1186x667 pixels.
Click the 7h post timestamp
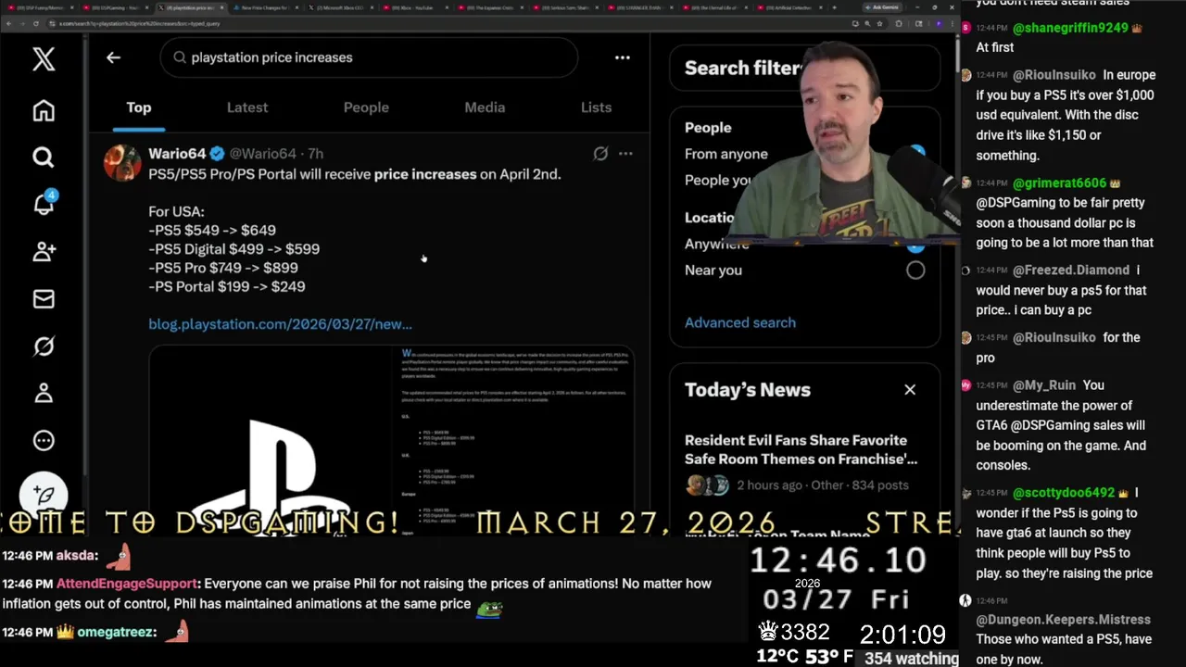[316, 154]
